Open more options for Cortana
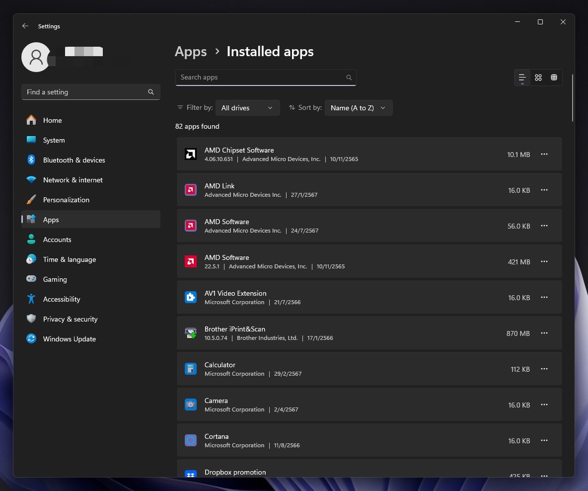The image size is (588, 491). coord(544,440)
